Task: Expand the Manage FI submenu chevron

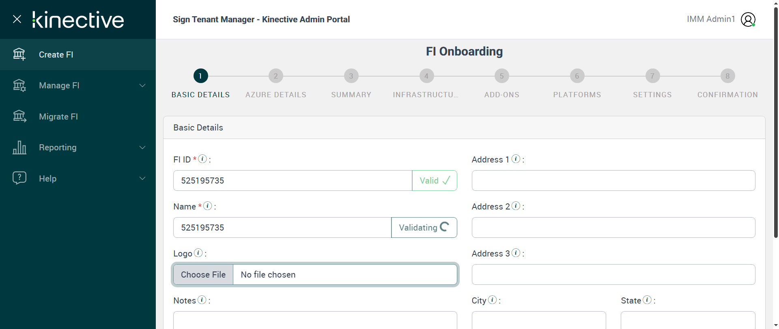Action: (x=142, y=85)
